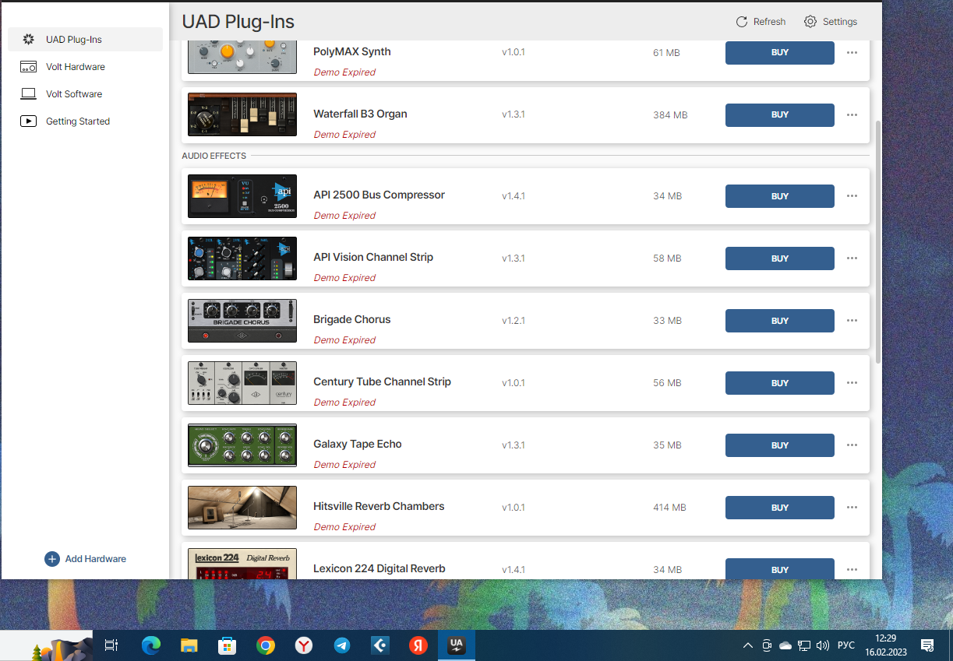Click the plus icon for Add Hardware
The width and height of the screenshot is (953, 661).
(x=52, y=559)
